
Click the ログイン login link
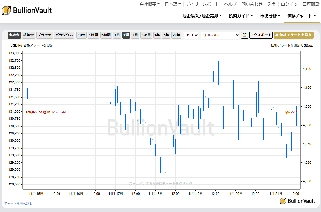click(x=290, y=4)
